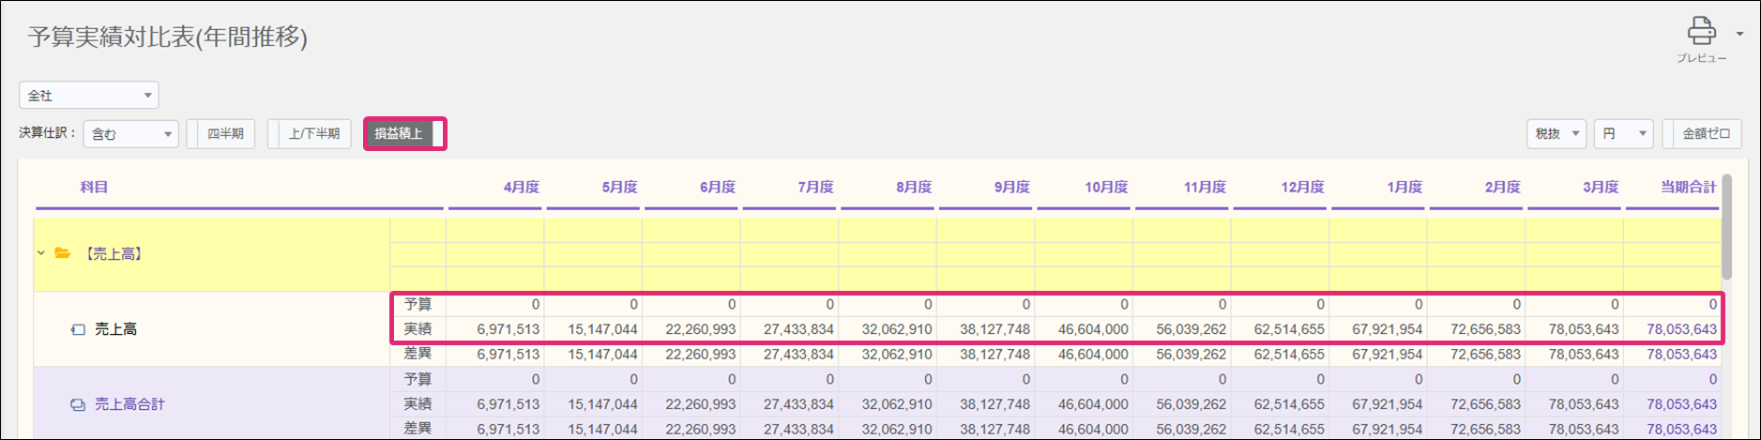Click the yellow folder icon beside 【売上高】
The width and height of the screenshot is (1761, 440).
[x=63, y=253]
